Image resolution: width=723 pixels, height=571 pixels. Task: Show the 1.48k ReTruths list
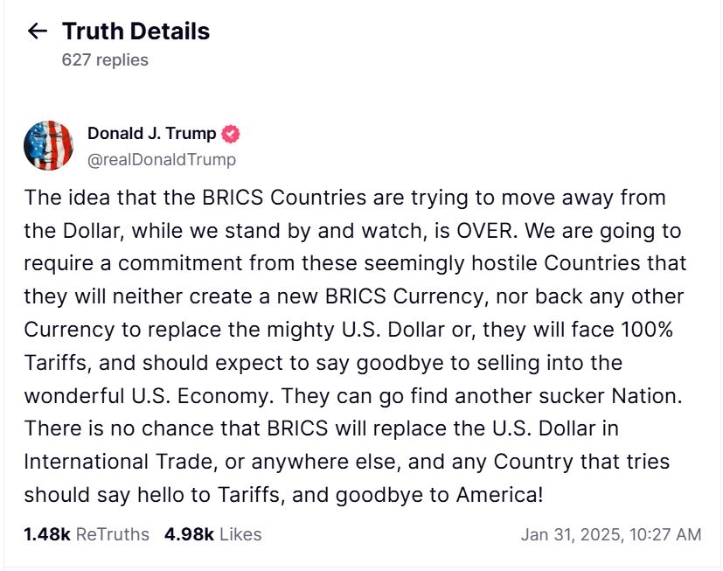point(87,534)
